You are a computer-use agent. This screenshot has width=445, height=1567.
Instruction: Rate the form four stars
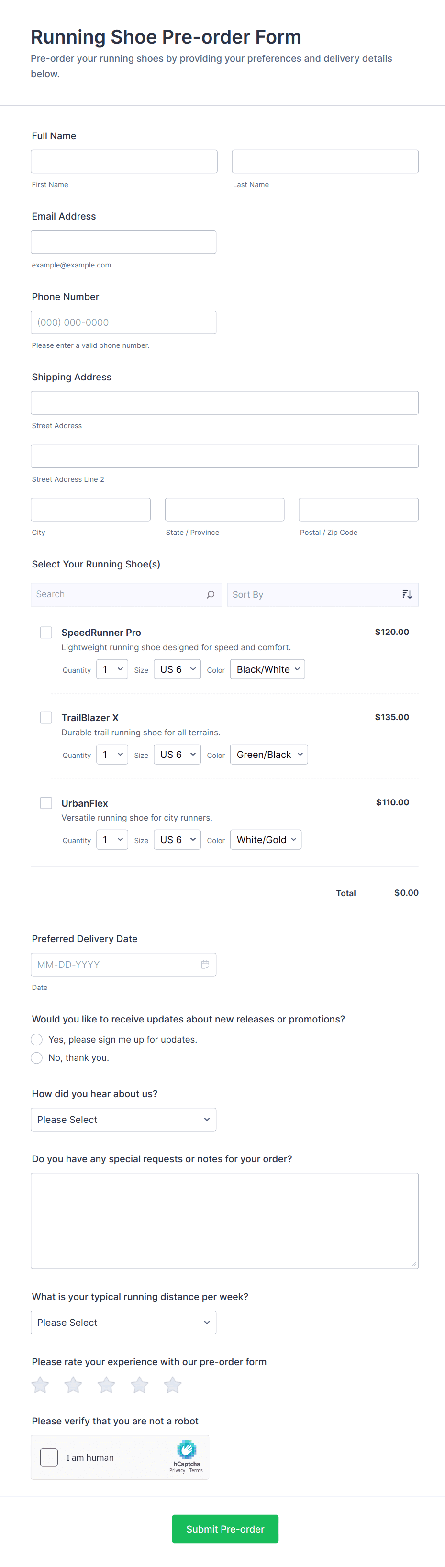tap(139, 1385)
